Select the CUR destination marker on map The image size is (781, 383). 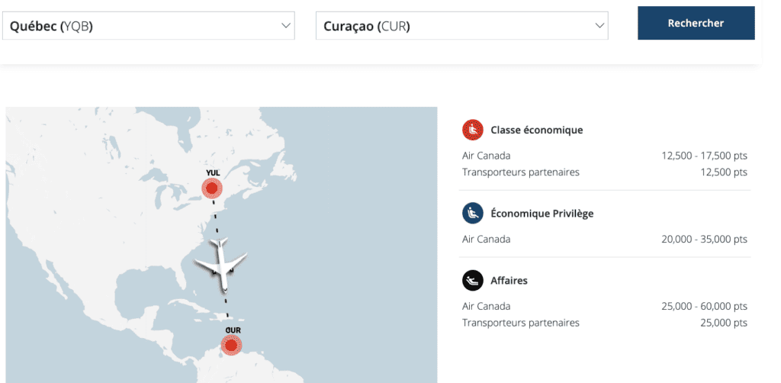(231, 346)
